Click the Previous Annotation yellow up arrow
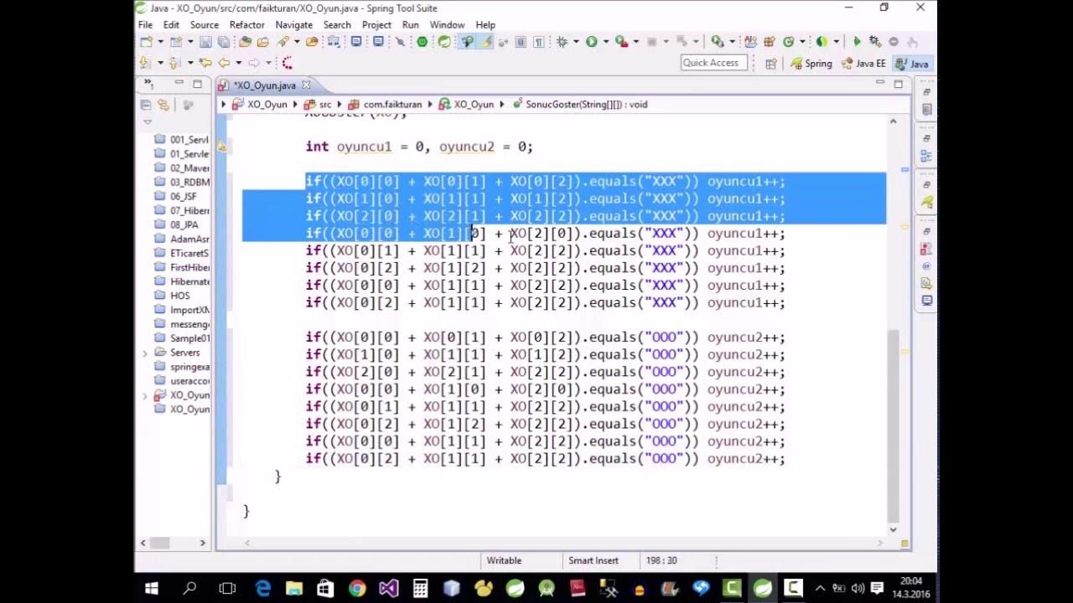This screenshot has height=603, width=1073. (x=174, y=63)
